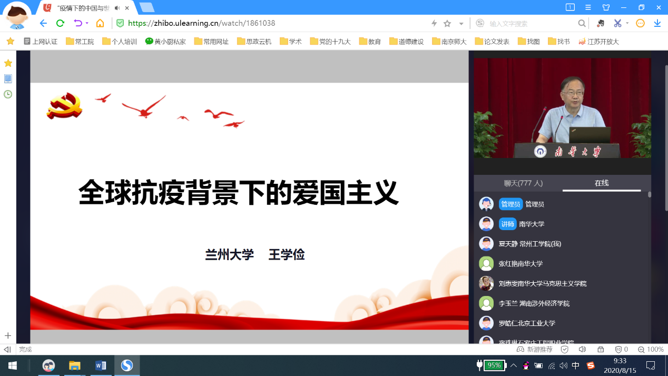Screen dimensions: 668x376
Task: Click the scissors screenshot tool icon
Action: (617, 23)
